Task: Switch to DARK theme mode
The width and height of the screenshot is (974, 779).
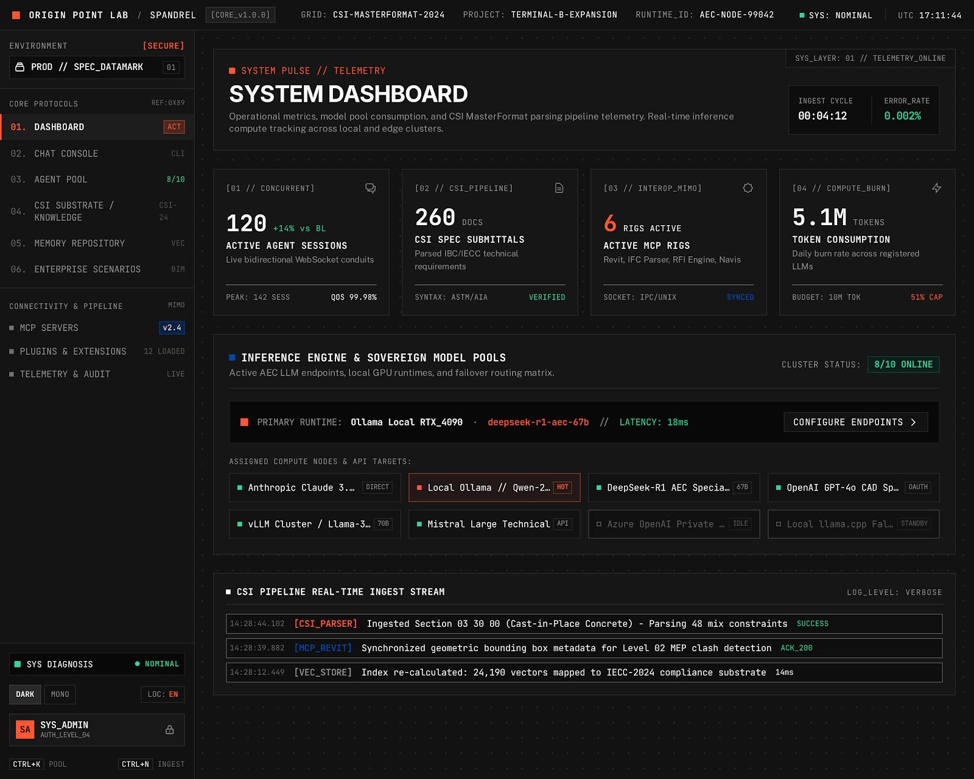Action: click(x=25, y=694)
